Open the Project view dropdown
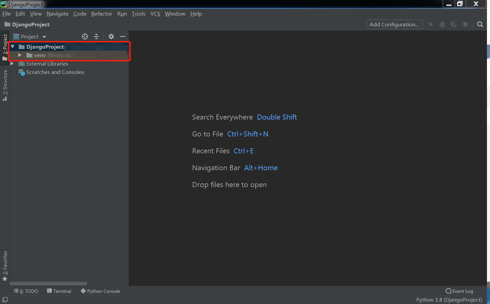This screenshot has width=490, height=304. point(44,37)
